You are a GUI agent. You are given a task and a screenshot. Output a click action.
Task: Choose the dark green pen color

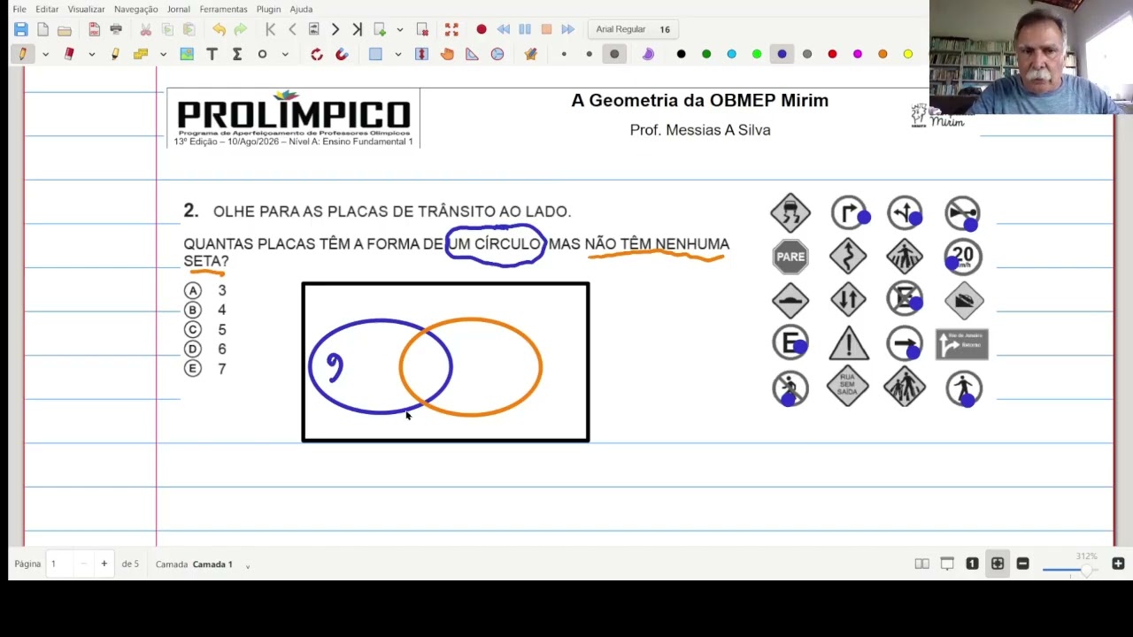(706, 54)
